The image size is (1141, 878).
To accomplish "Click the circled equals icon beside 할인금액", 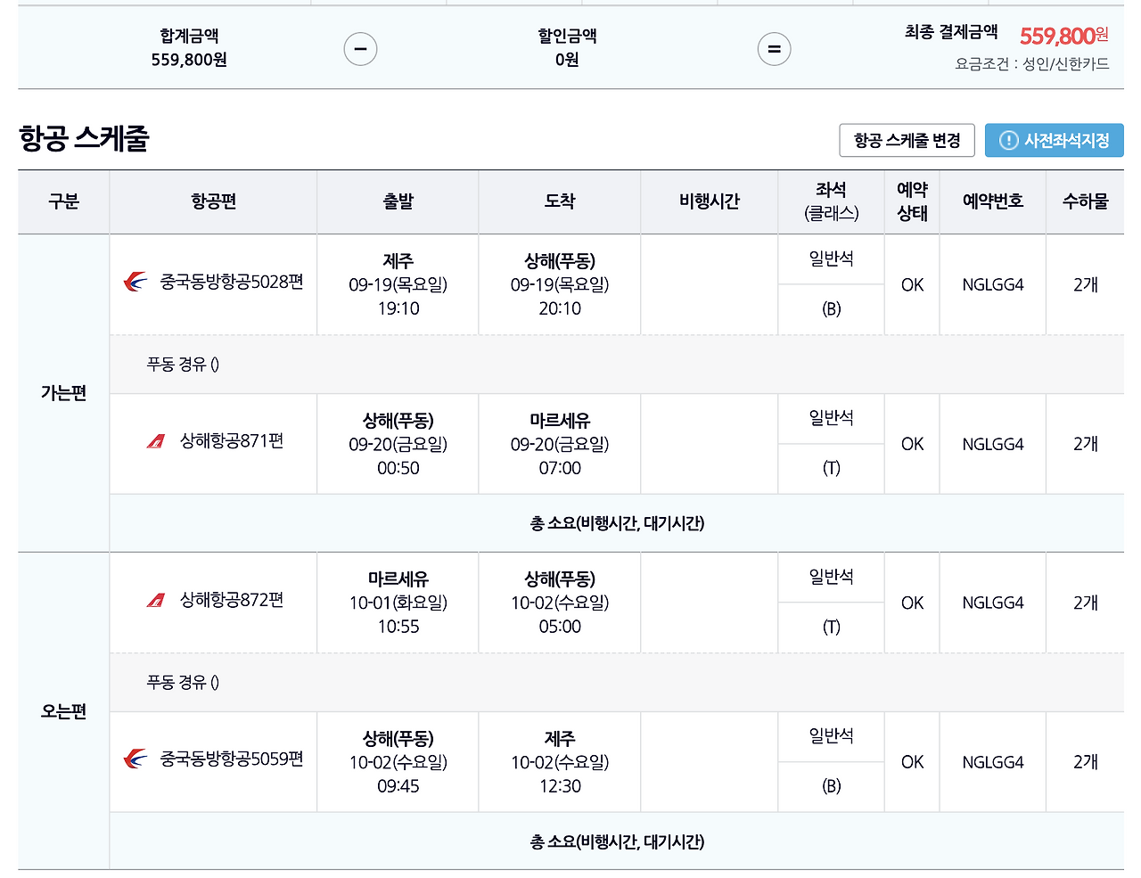I will coord(774,49).
